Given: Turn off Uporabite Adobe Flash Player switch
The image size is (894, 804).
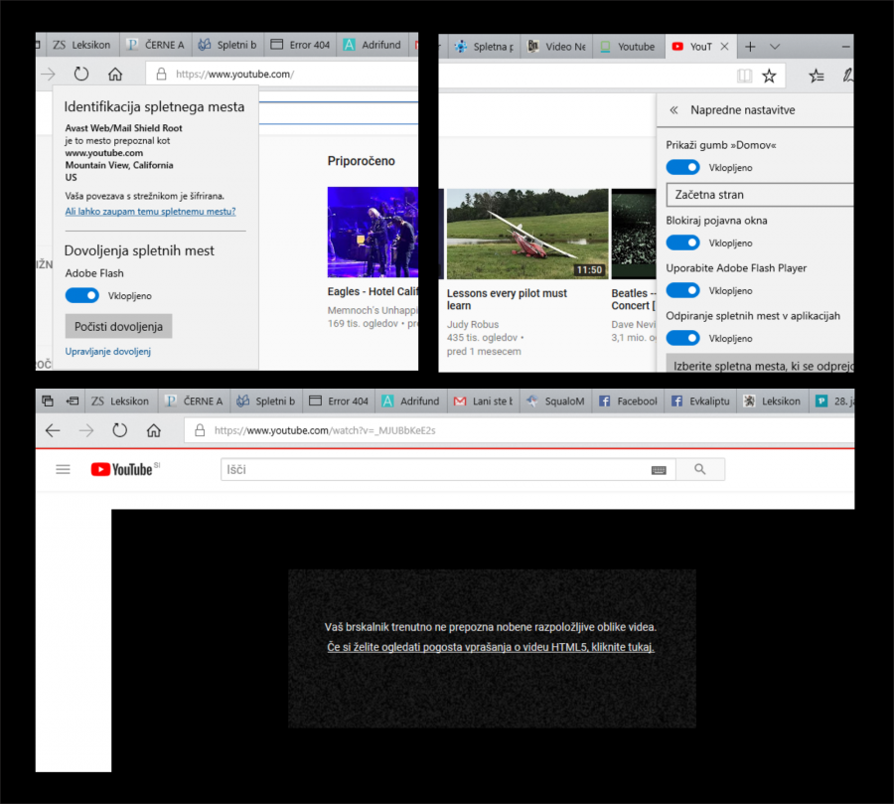Looking at the screenshot, I should 682,290.
